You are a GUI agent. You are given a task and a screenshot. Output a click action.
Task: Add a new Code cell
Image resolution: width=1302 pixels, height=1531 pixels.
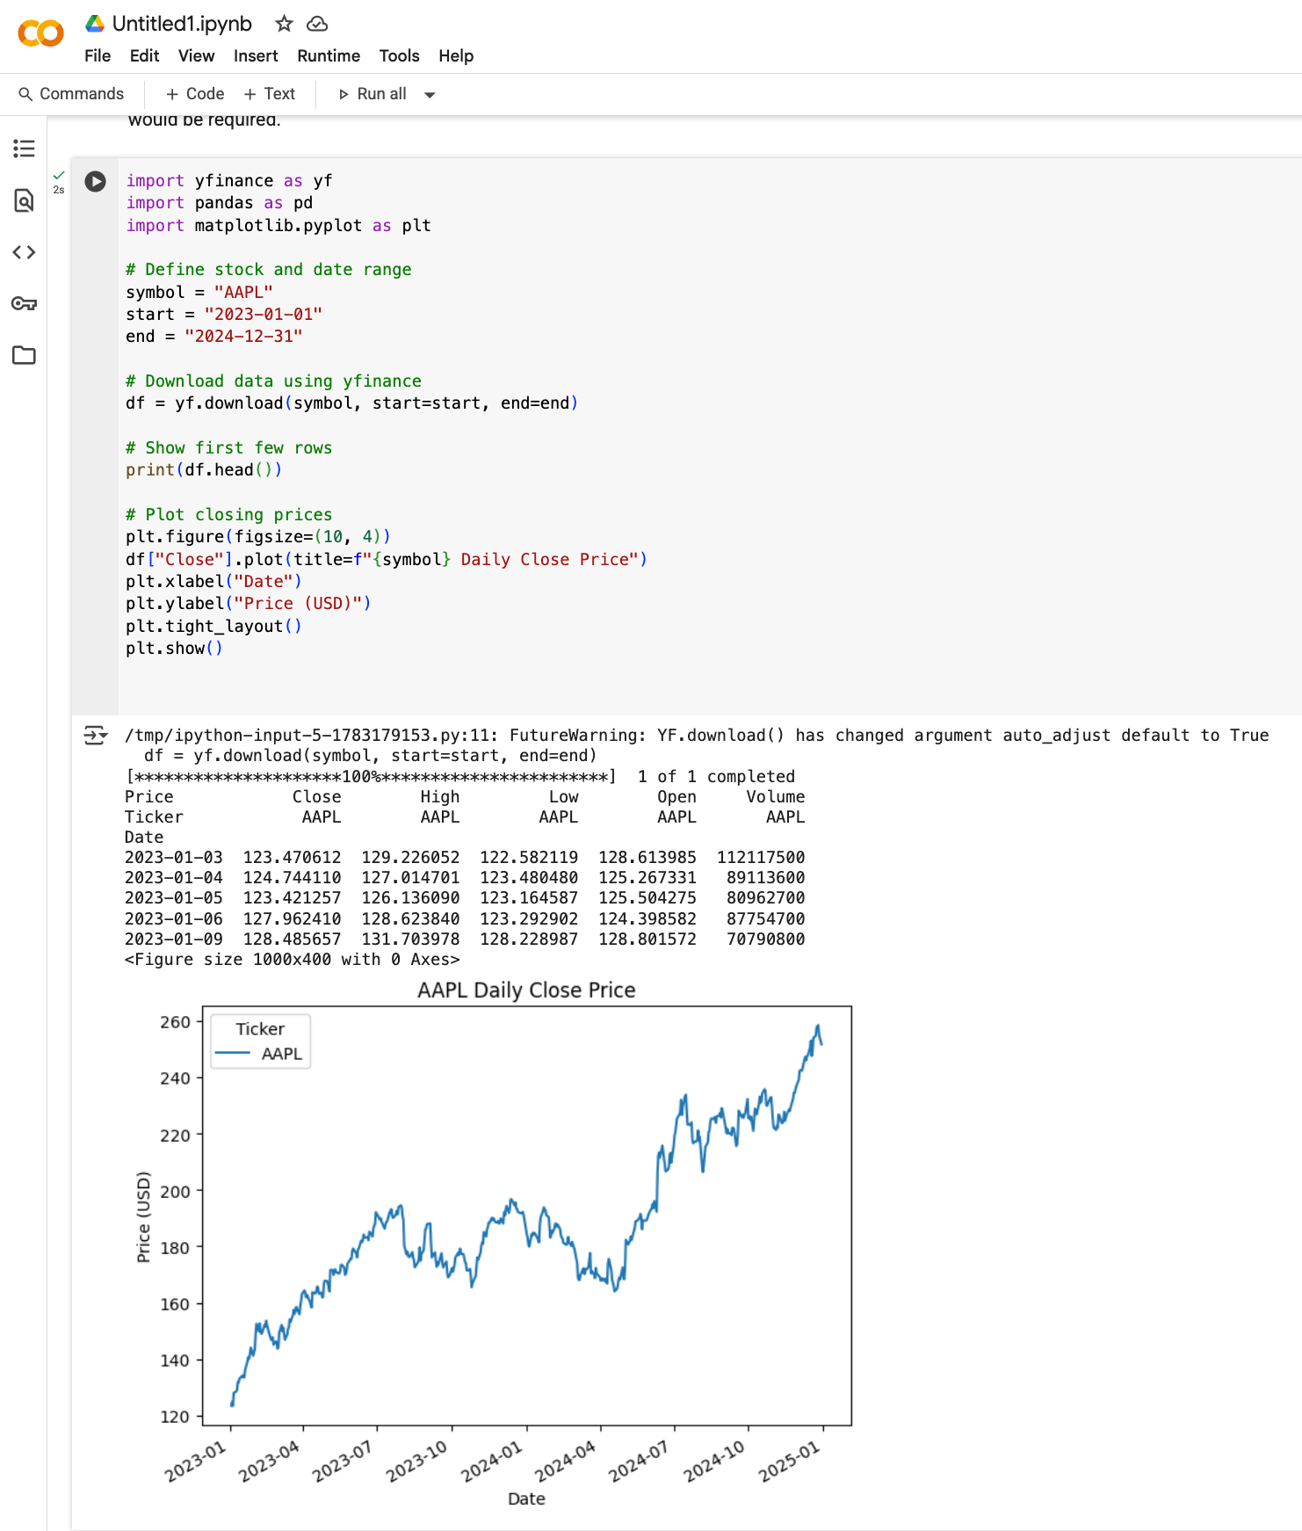click(195, 94)
